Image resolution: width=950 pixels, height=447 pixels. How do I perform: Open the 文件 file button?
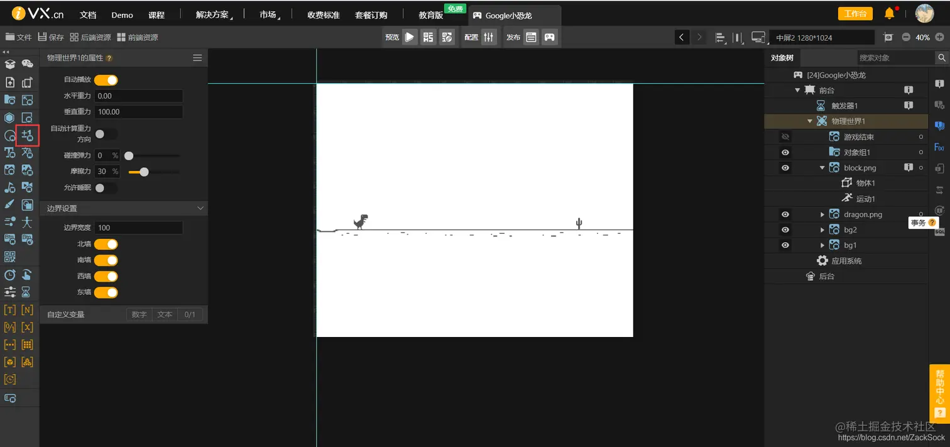tap(18, 37)
